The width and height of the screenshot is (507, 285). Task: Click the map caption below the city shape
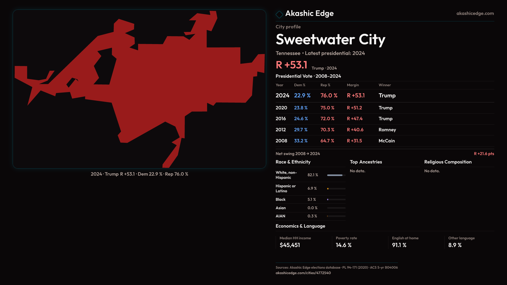click(x=139, y=174)
